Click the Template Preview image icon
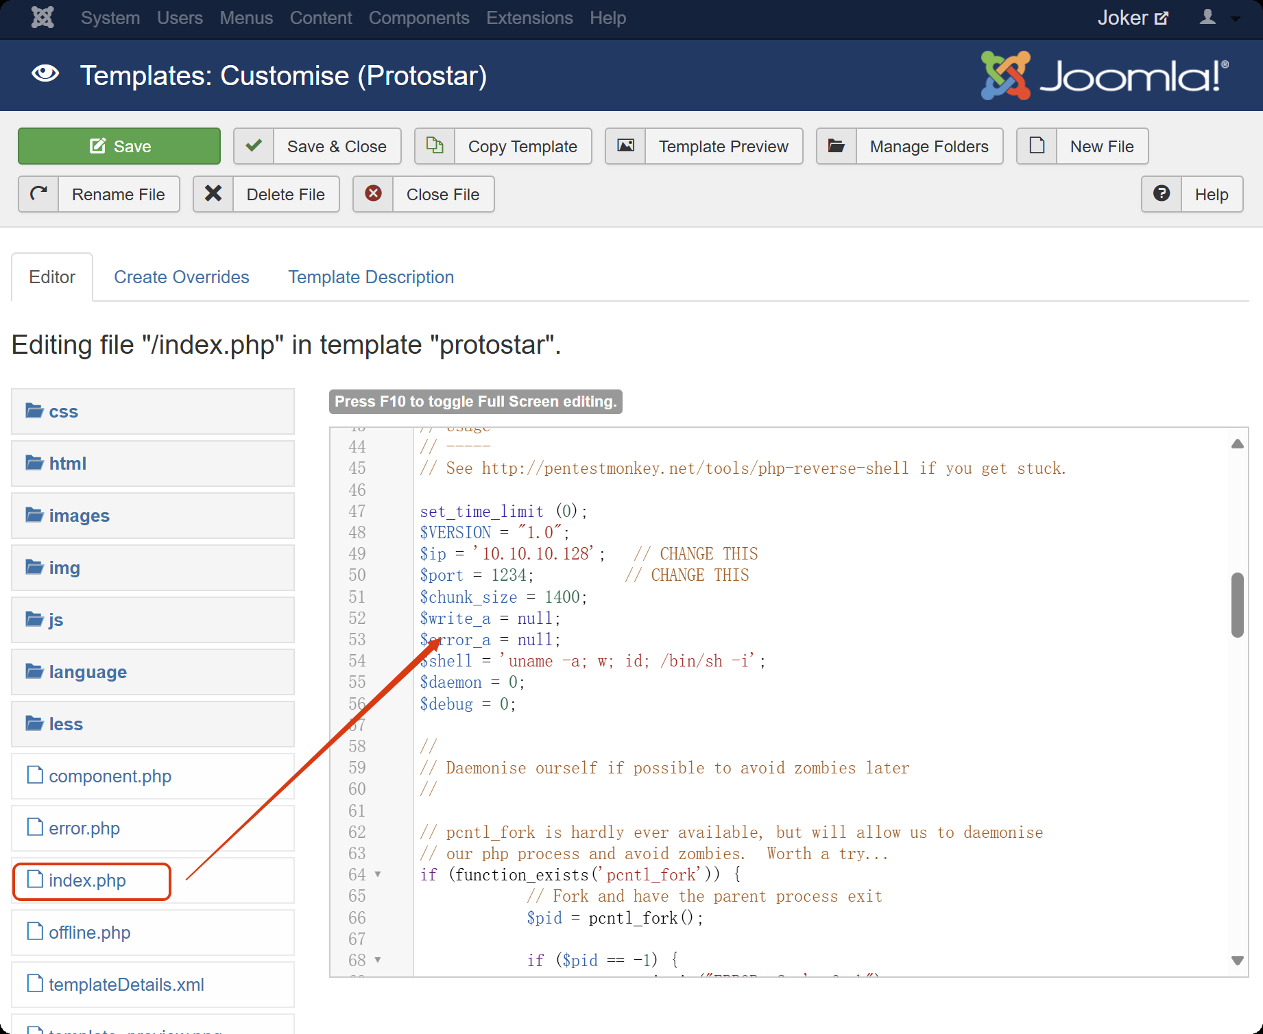The image size is (1263, 1034). [x=625, y=146]
